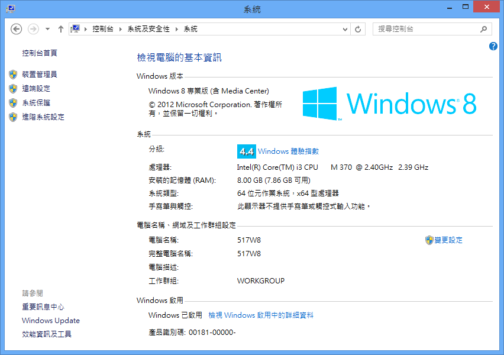Image resolution: width=504 pixels, height=355 pixels.
Task: Click the computer icon in the address bar
Action: (x=76, y=29)
